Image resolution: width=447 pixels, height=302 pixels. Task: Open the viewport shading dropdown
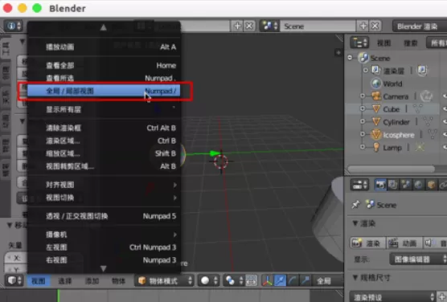(209, 280)
